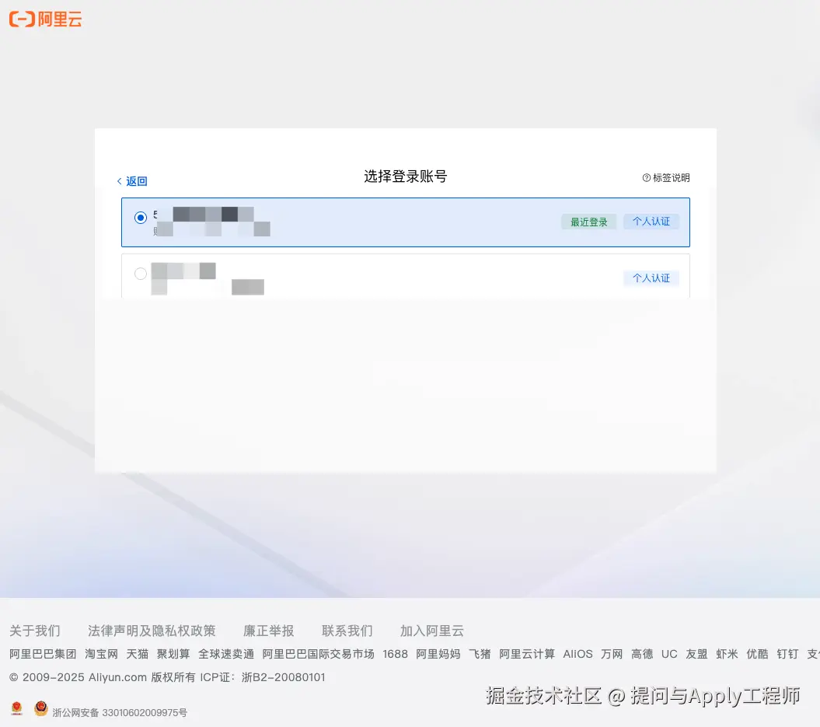This screenshot has height=727, width=820.
Task: Click the 最近登录 badge
Action: coord(588,222)
